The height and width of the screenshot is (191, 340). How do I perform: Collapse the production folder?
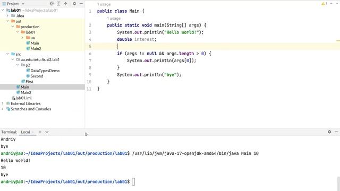click(13, 27)
